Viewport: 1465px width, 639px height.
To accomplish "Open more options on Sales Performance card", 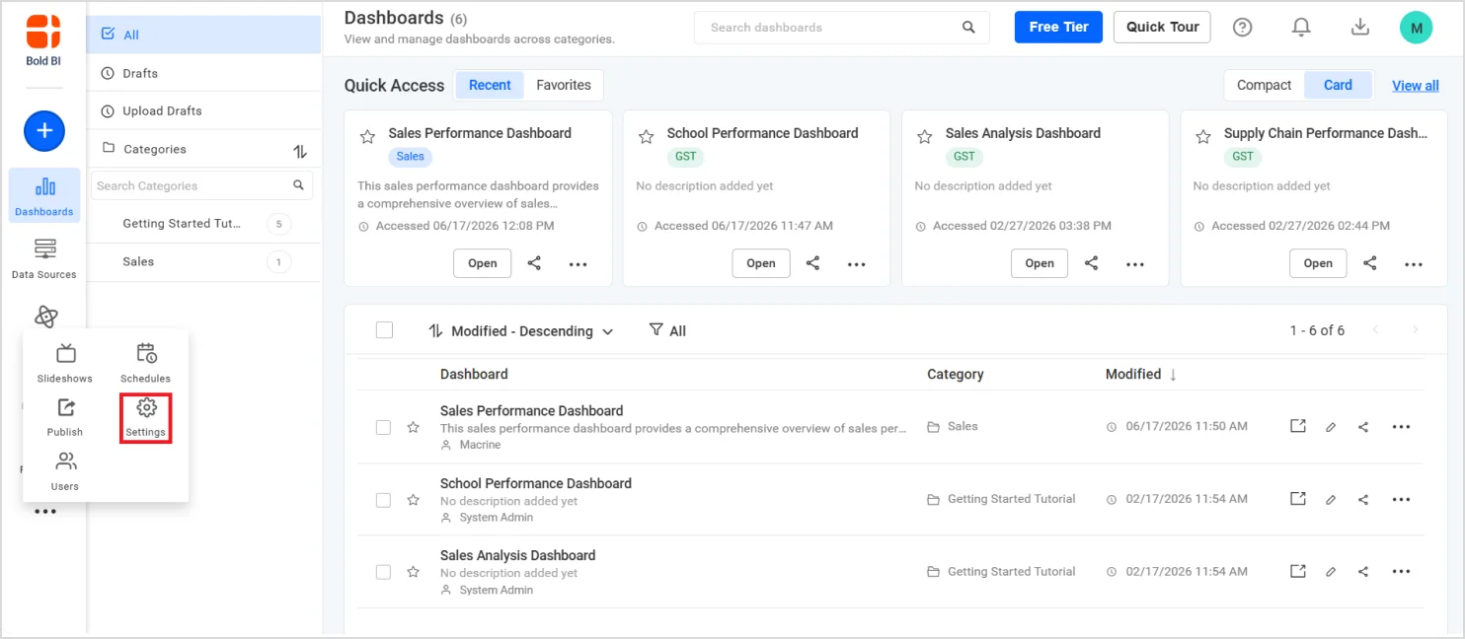I will click(578, 264).
